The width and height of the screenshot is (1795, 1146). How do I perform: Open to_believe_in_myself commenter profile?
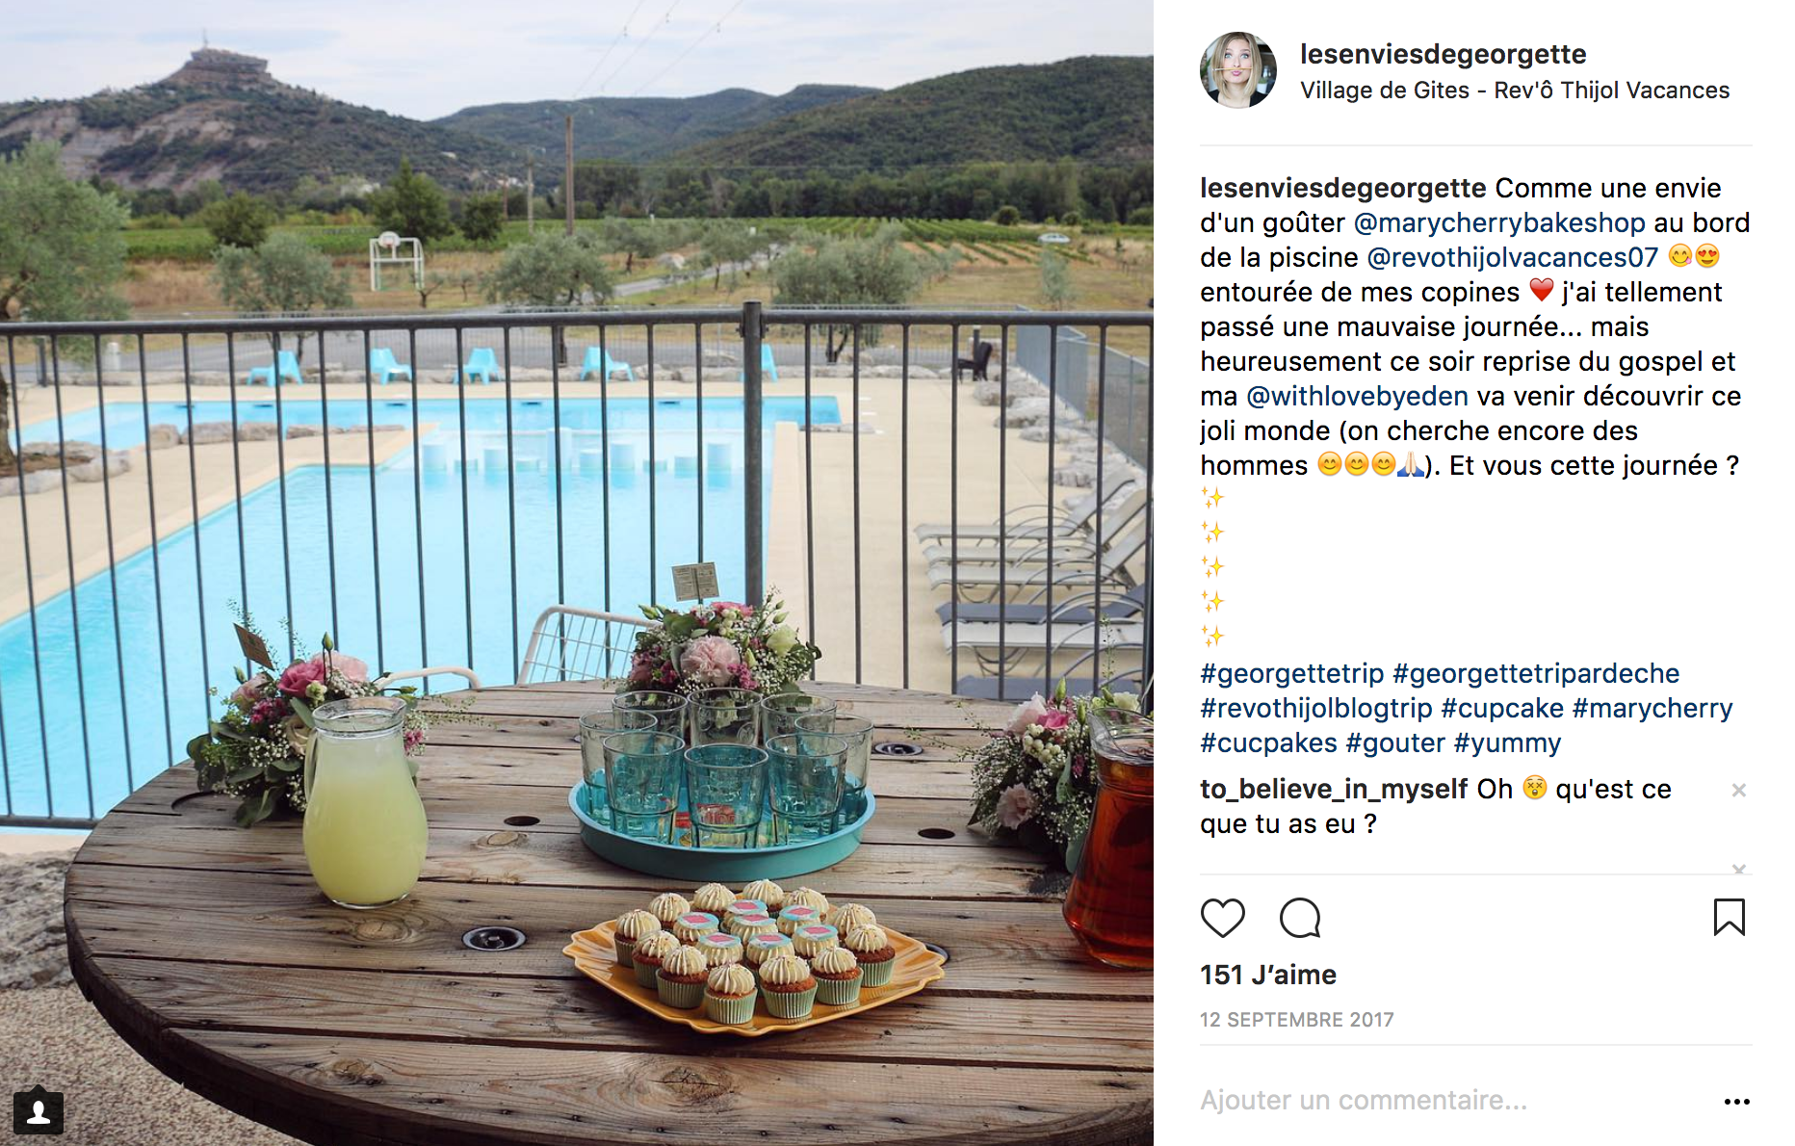point(1334,790)
